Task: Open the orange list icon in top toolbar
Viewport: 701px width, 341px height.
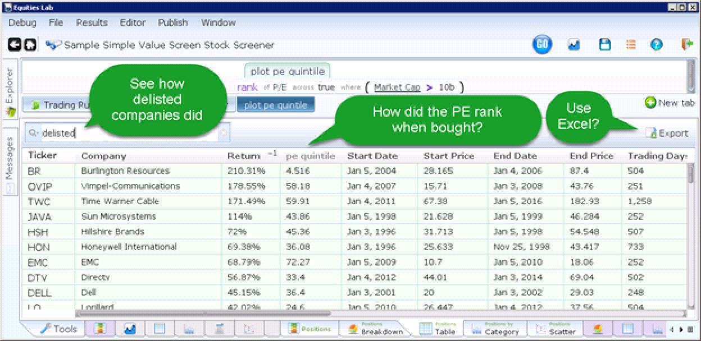Action: coord(631,45)
